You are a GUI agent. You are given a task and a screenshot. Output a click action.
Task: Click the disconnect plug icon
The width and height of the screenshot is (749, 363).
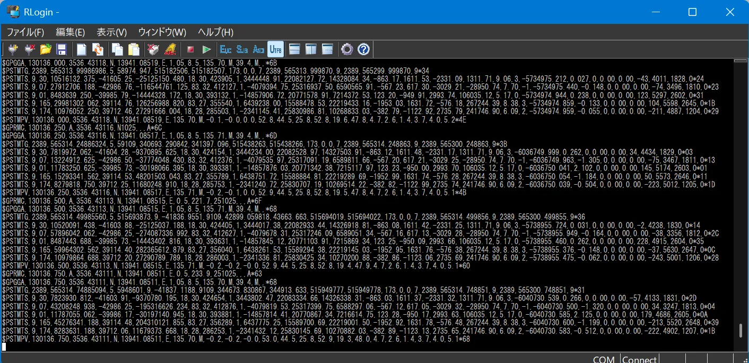coord(30,49)
